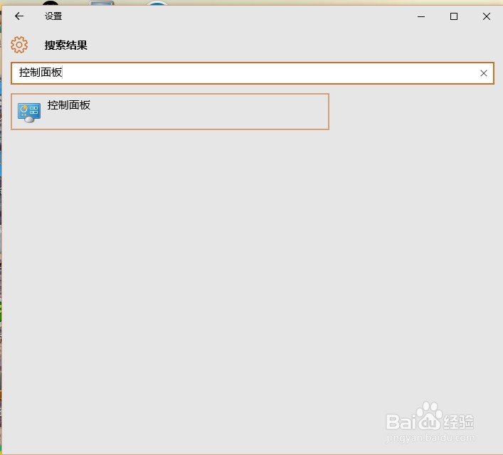The width and height of the screenshot is (503, 455).
Task: Click the 搜索结果 heading text
Action: pyautogui.click(x=65, y=45)
